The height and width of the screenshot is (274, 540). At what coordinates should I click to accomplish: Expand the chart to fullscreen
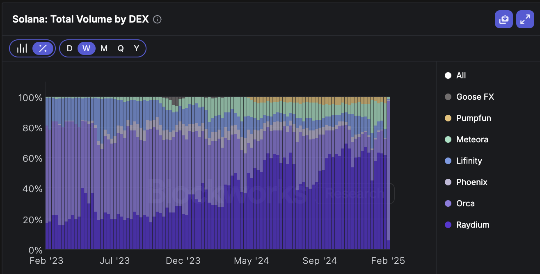coord(525,19)
